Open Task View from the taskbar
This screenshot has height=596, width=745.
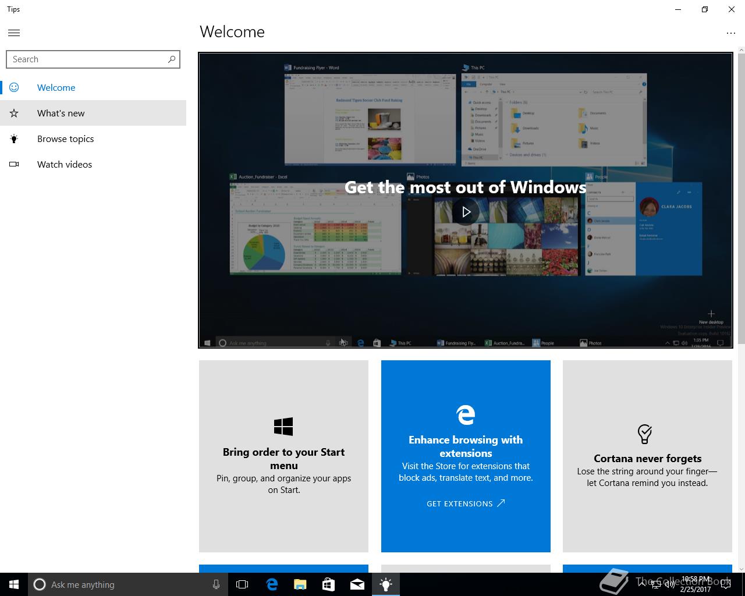pyautogui.click(x=242, y=584)
